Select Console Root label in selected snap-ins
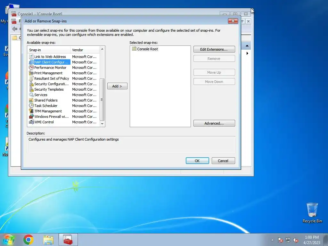328x246 pixels. pos(147,49)
